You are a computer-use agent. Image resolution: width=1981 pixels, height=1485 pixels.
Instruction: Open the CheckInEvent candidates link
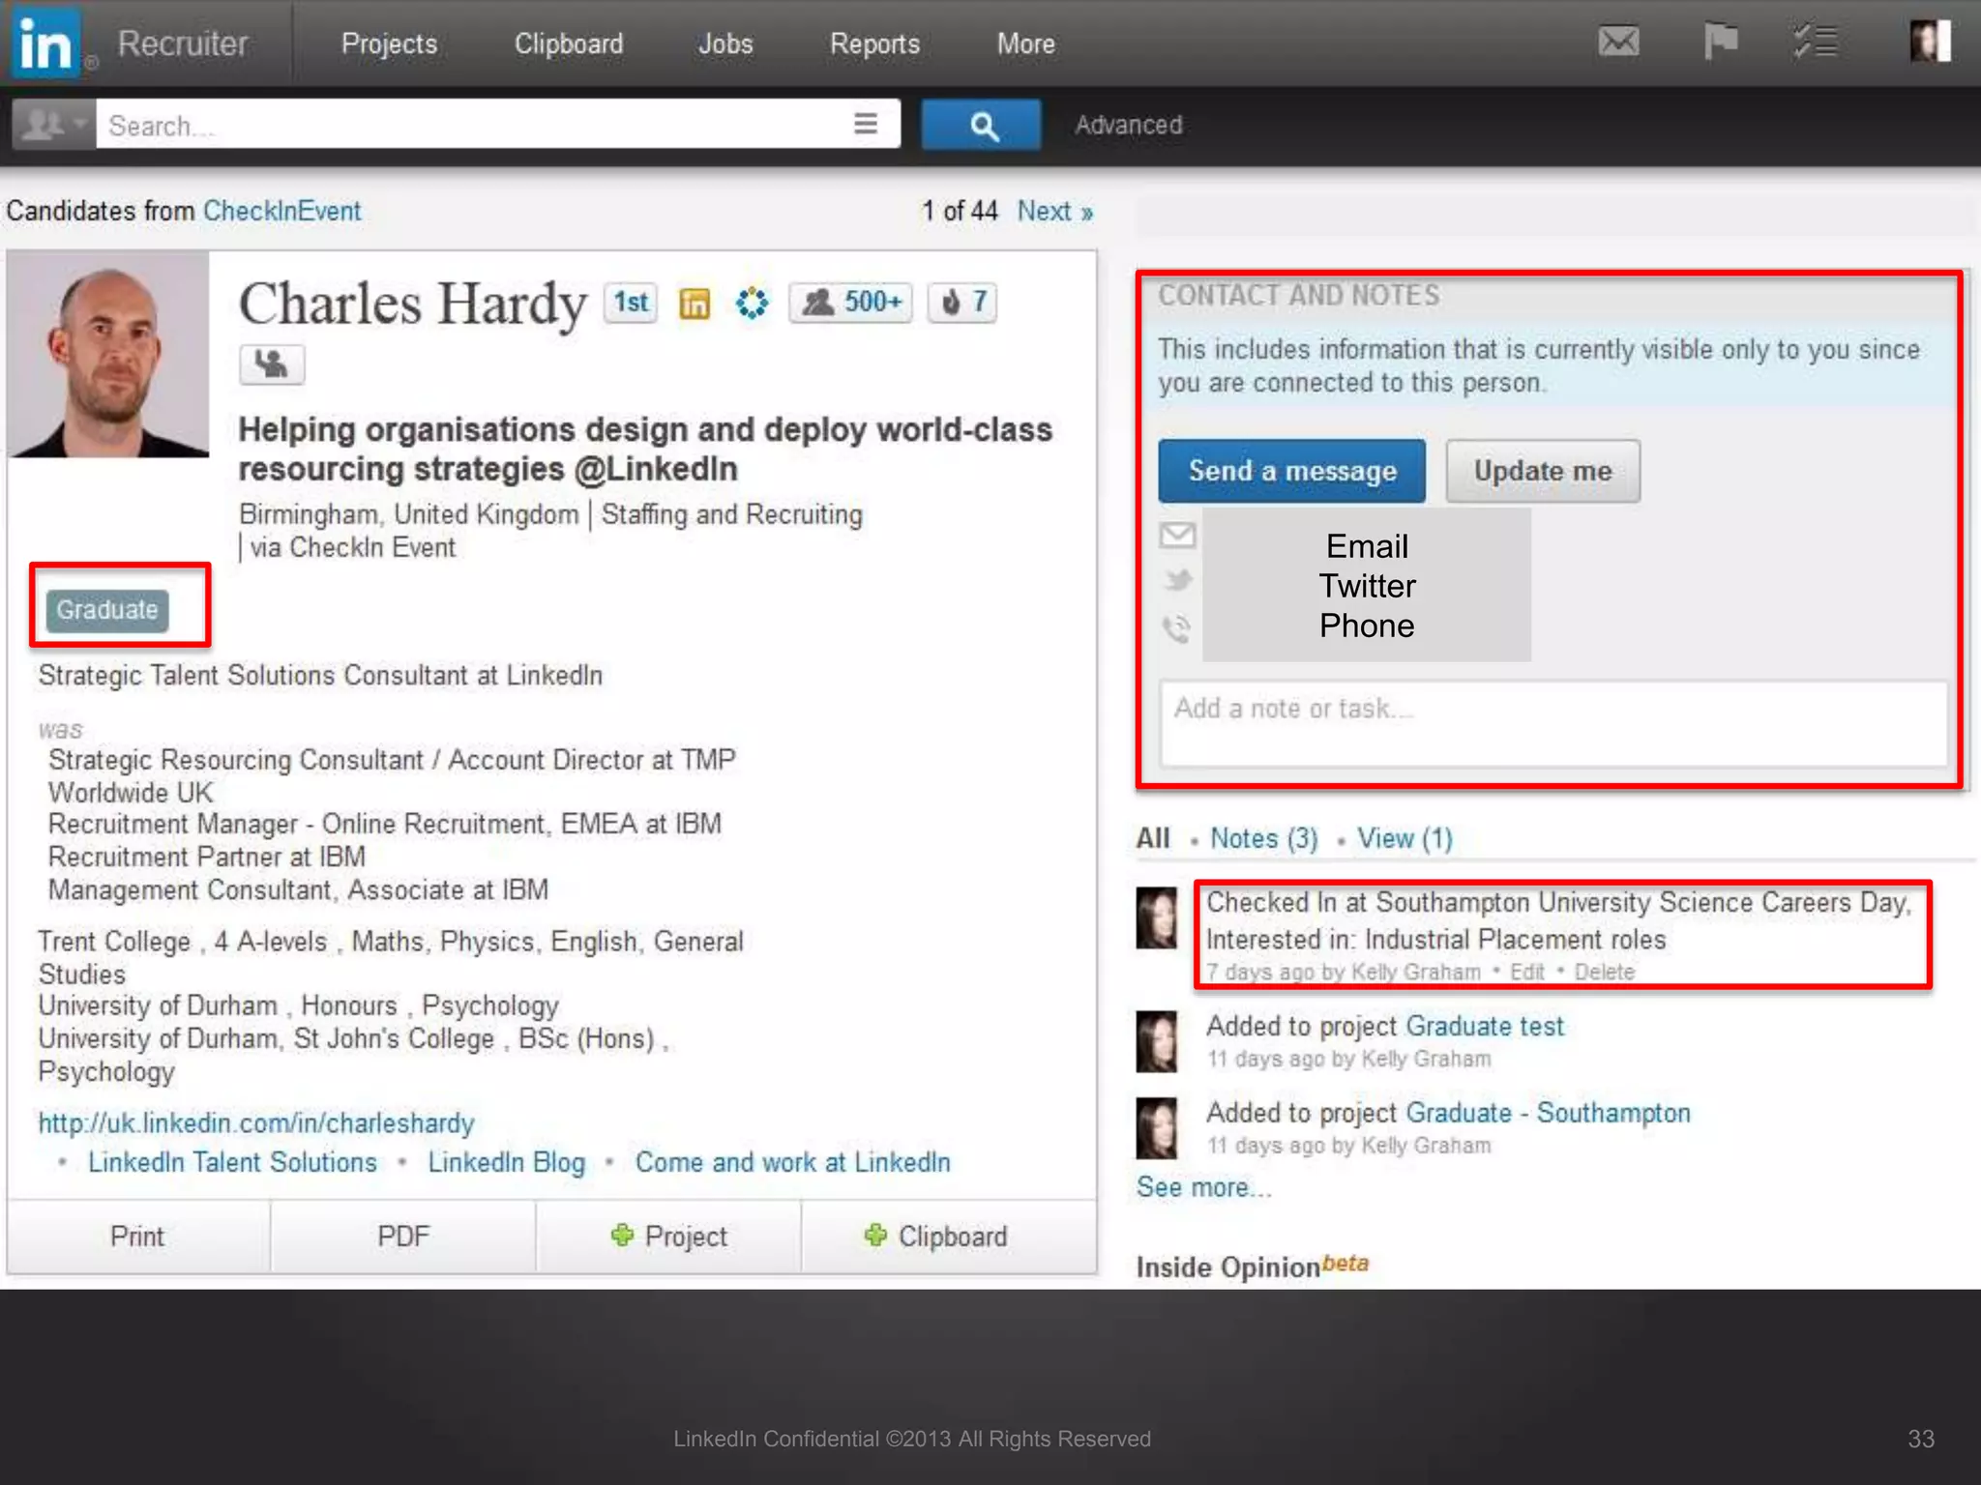coord(281,211)
